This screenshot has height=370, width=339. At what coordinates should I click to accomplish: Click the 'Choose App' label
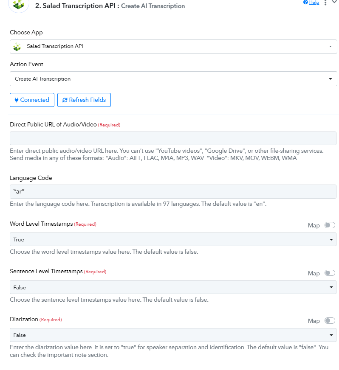26,32
